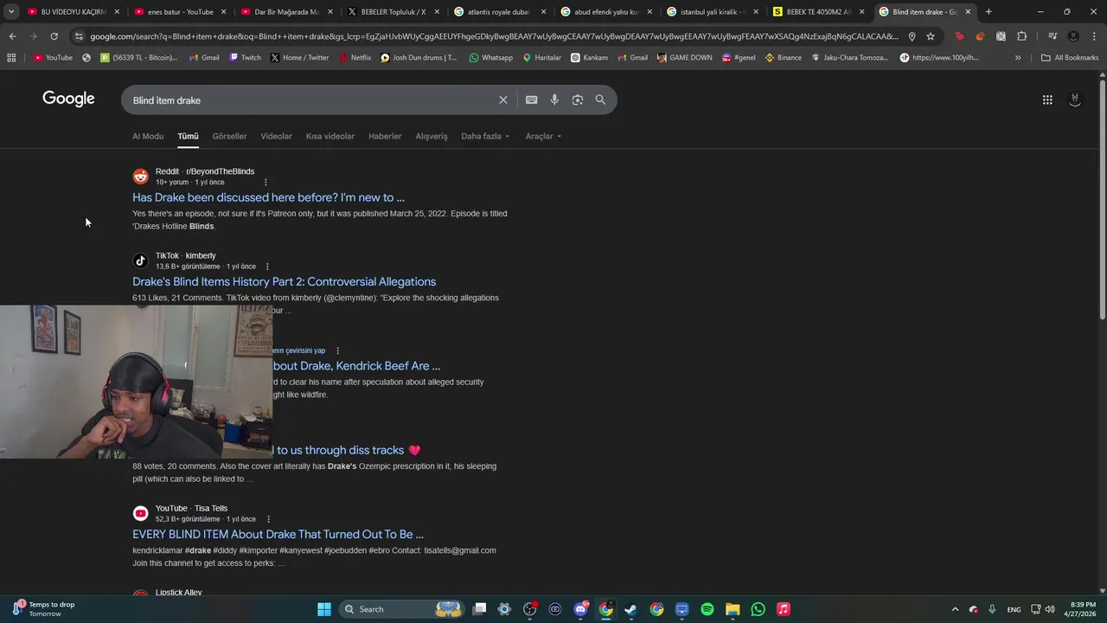Viewport: 1107px width, 623px height.
Task: Open the tab search dropdown arrow
Action: click(11, 11)
